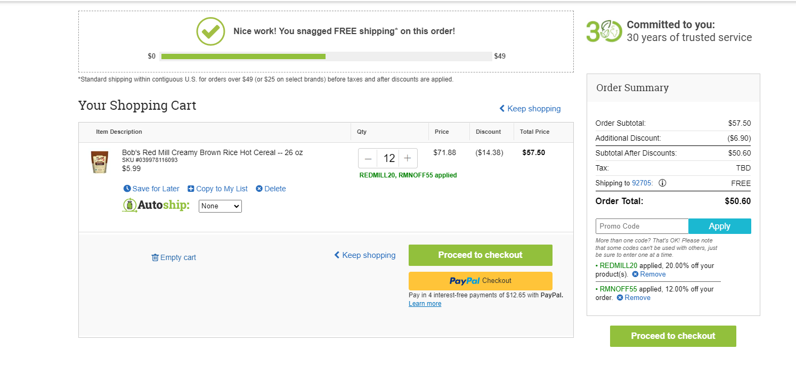Image resolution: width=796 pixels, height=365 pixels.
Task: Click Save for Later clock icon
Action: [127, 189]
